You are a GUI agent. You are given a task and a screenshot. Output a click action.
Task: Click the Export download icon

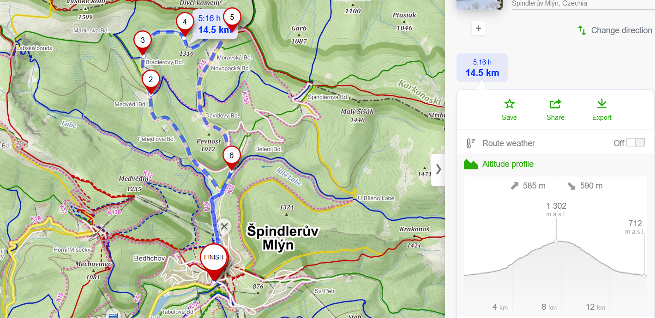click(601, 104)
